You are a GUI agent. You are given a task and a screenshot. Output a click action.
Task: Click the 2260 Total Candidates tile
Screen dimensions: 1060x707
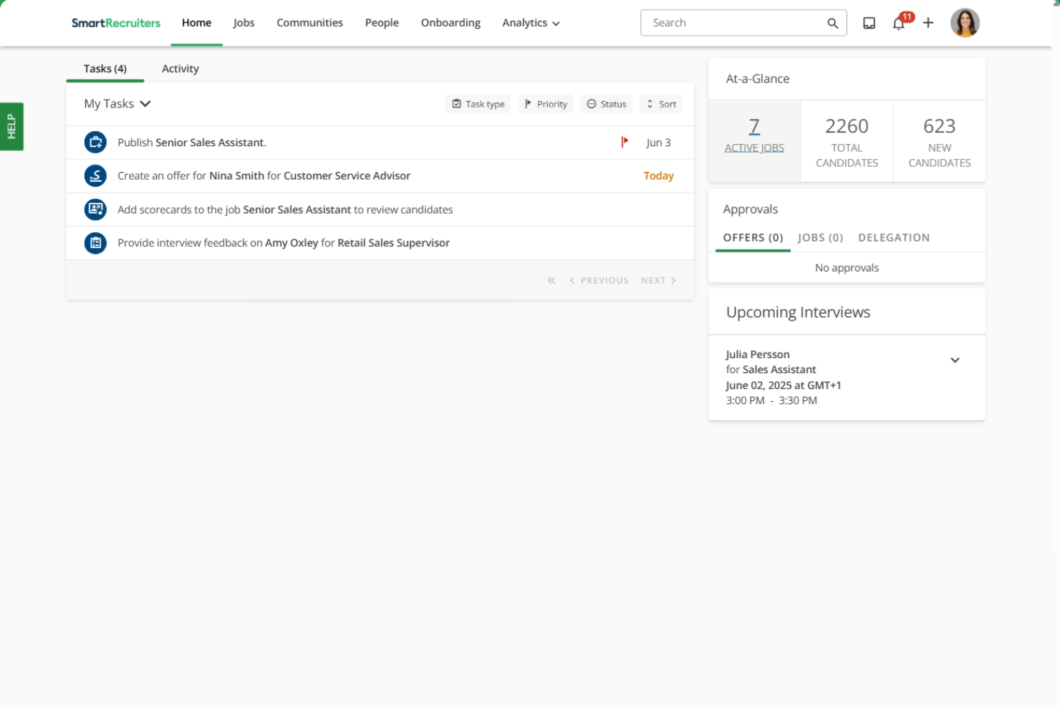[847, 141]
